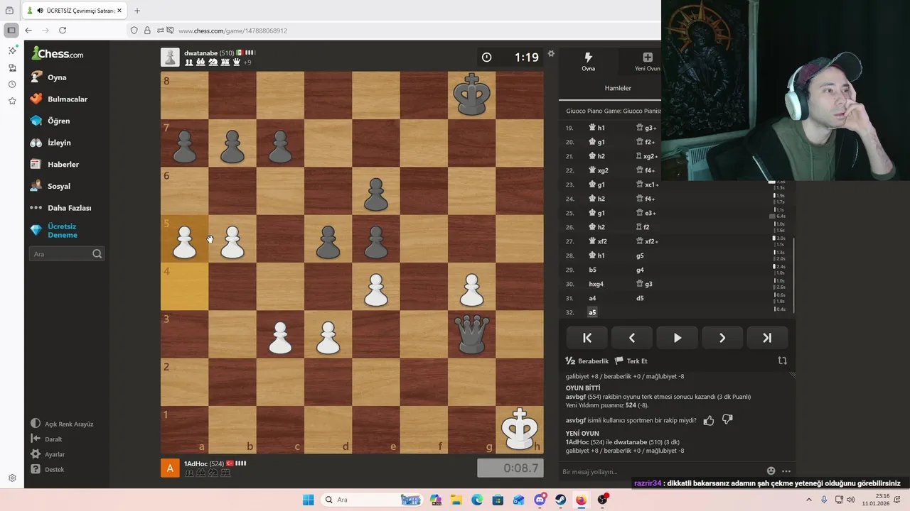Open Firefox bookmarks star in sidebar
This screenshot has height=511, width=910.
12,101
